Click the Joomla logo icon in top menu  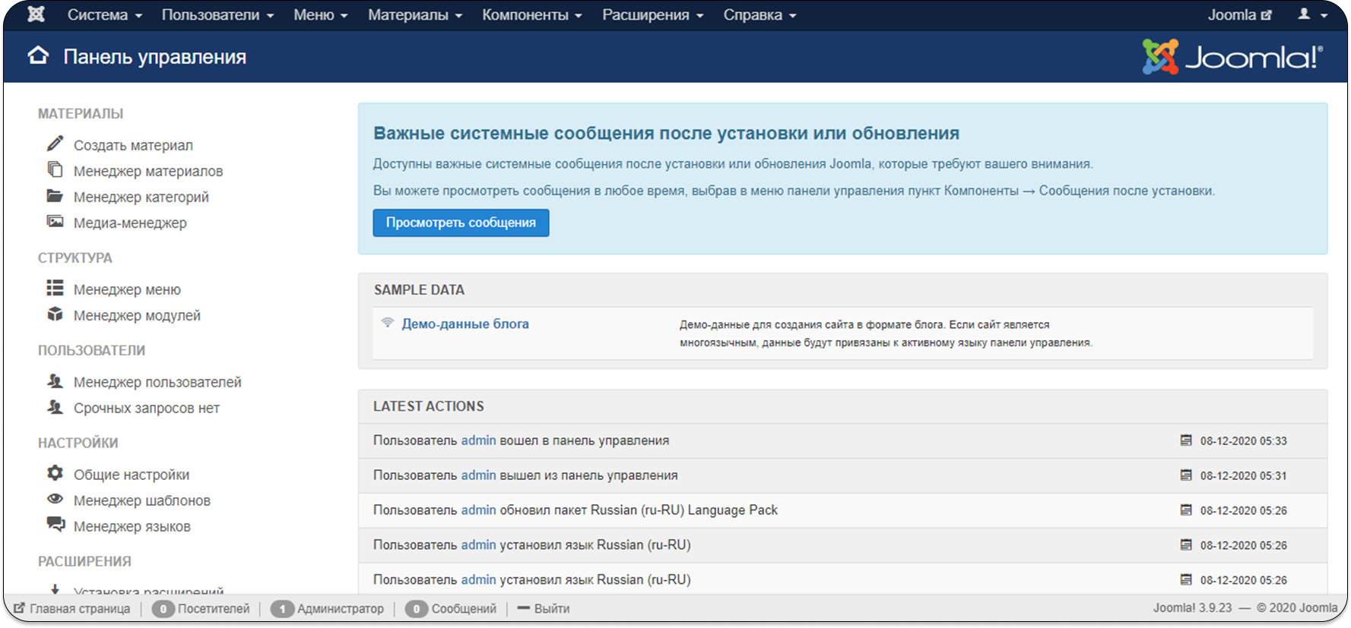(36, 14)
